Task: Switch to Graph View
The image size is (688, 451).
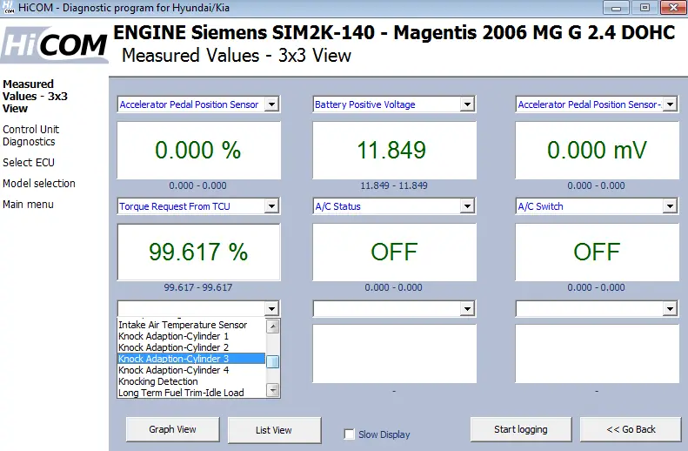Action: [x=172, y=429]
